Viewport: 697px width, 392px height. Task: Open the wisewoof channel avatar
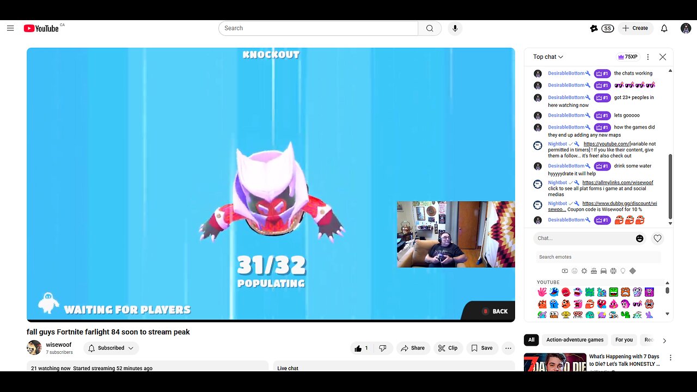pos(34,347)
